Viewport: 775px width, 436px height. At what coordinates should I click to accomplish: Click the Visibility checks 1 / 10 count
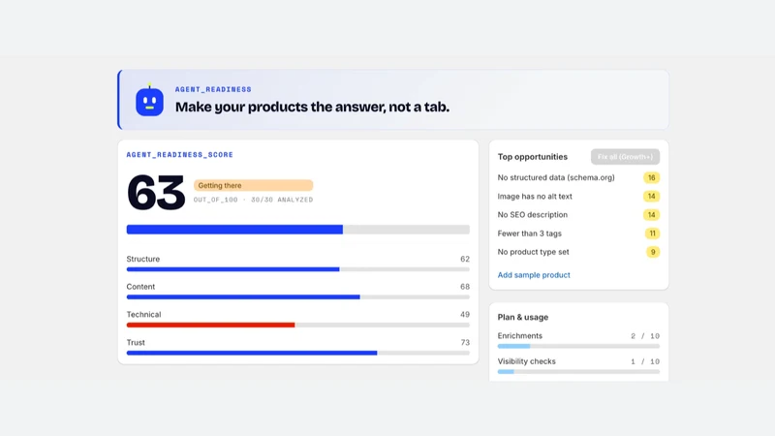coord(645,361)
